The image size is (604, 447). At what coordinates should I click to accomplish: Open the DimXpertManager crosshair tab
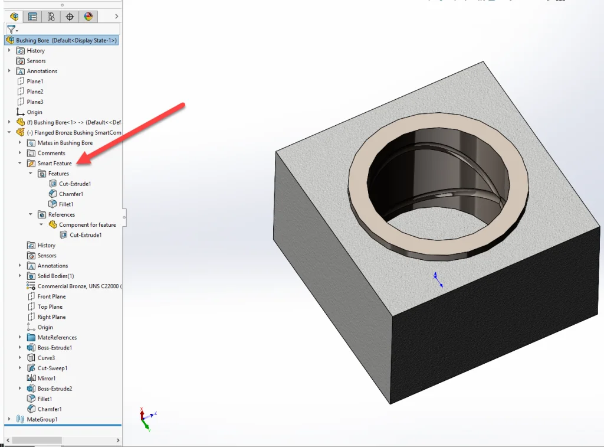click(70, 17)
